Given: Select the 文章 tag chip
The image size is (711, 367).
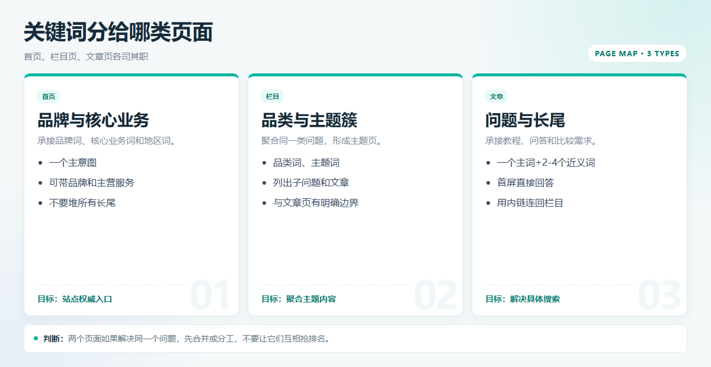Looking at the screenshot, I should pyautogui.click(x=497, y=96).
